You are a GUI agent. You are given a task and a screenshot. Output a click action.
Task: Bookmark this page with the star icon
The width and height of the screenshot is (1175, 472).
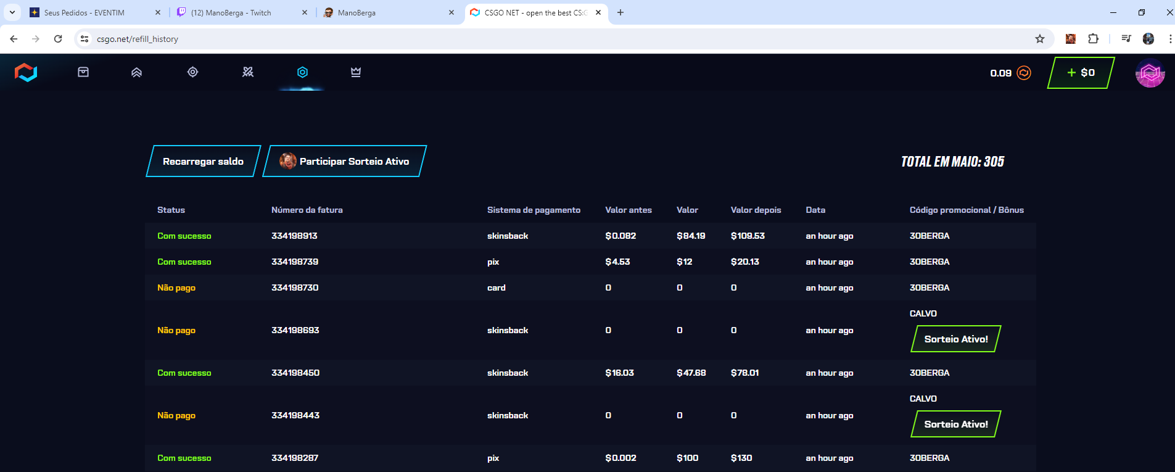[x=1040, y=39]
